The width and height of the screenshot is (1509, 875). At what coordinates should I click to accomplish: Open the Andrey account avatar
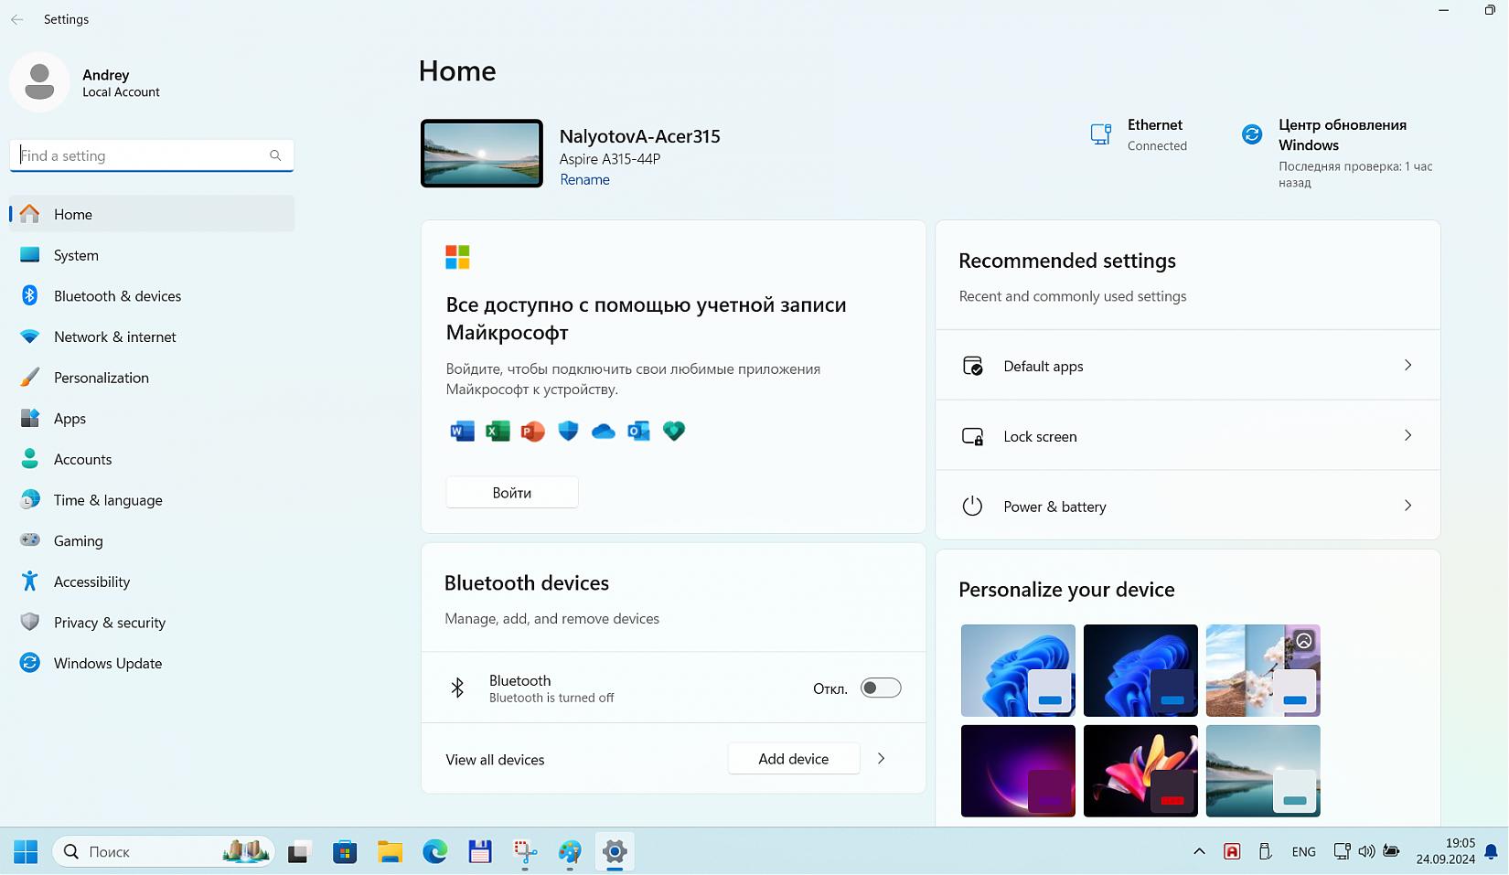(39, 82)
